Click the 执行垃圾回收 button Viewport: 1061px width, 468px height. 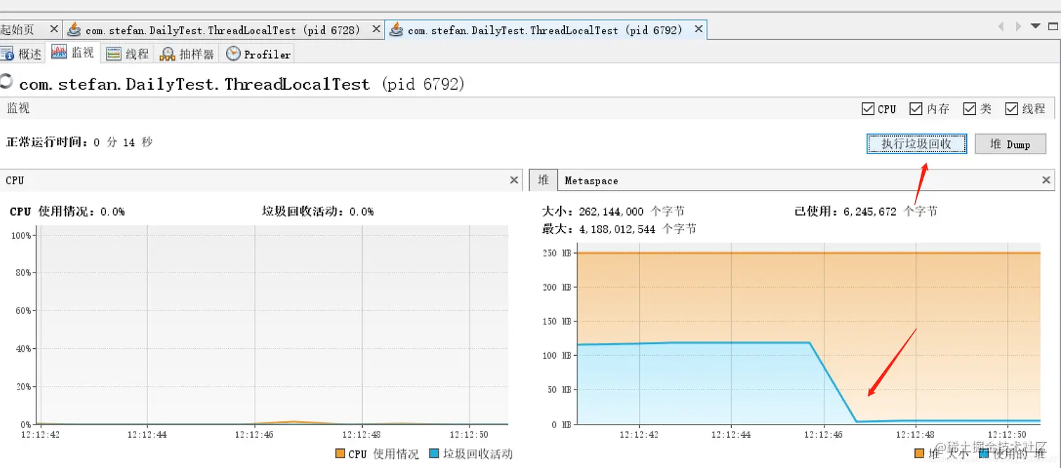point(916,144)
